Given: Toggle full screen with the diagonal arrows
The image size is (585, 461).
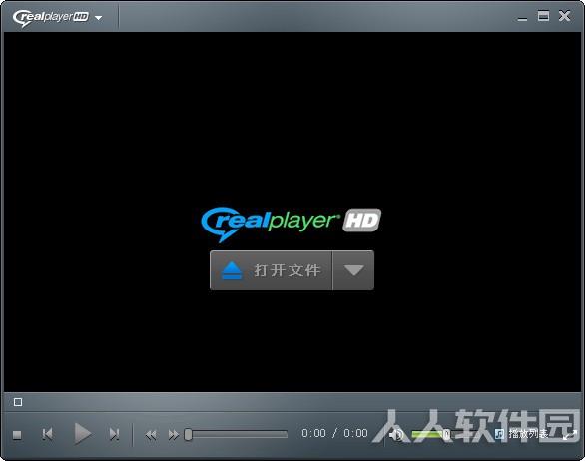Looking at the screenshot, I should pos(569,435).
